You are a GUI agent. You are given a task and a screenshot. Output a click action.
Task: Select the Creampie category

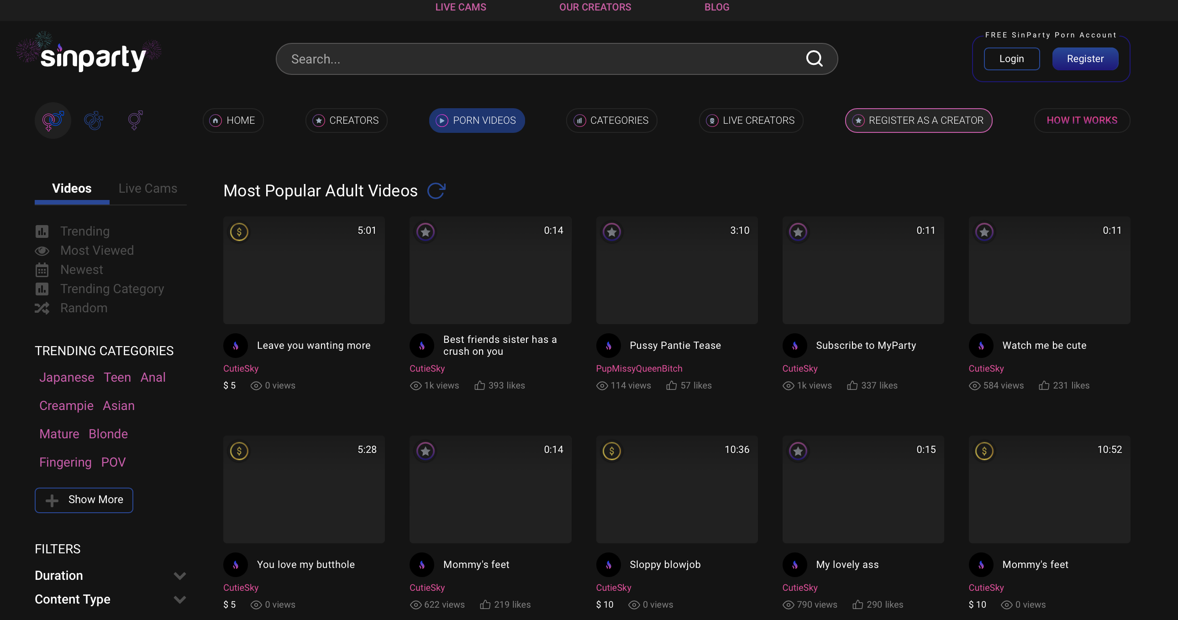[66, 405]
